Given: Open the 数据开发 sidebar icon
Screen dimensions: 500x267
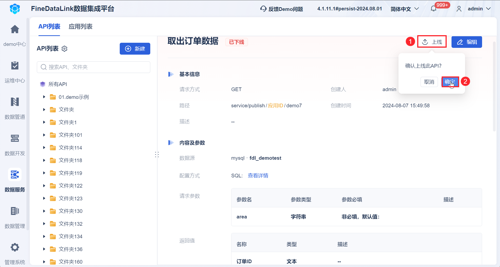Looking at the screenshot, I should pyautogui.click(x=15, y=138).
